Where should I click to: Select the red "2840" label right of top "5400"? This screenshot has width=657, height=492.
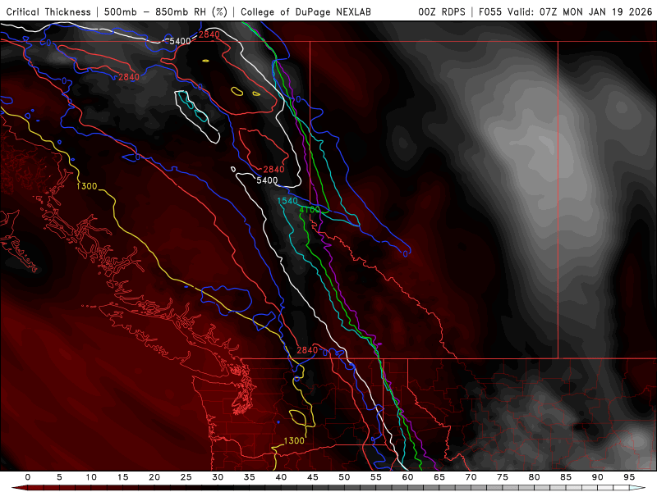pyautogui.click(x=209, y=34)
